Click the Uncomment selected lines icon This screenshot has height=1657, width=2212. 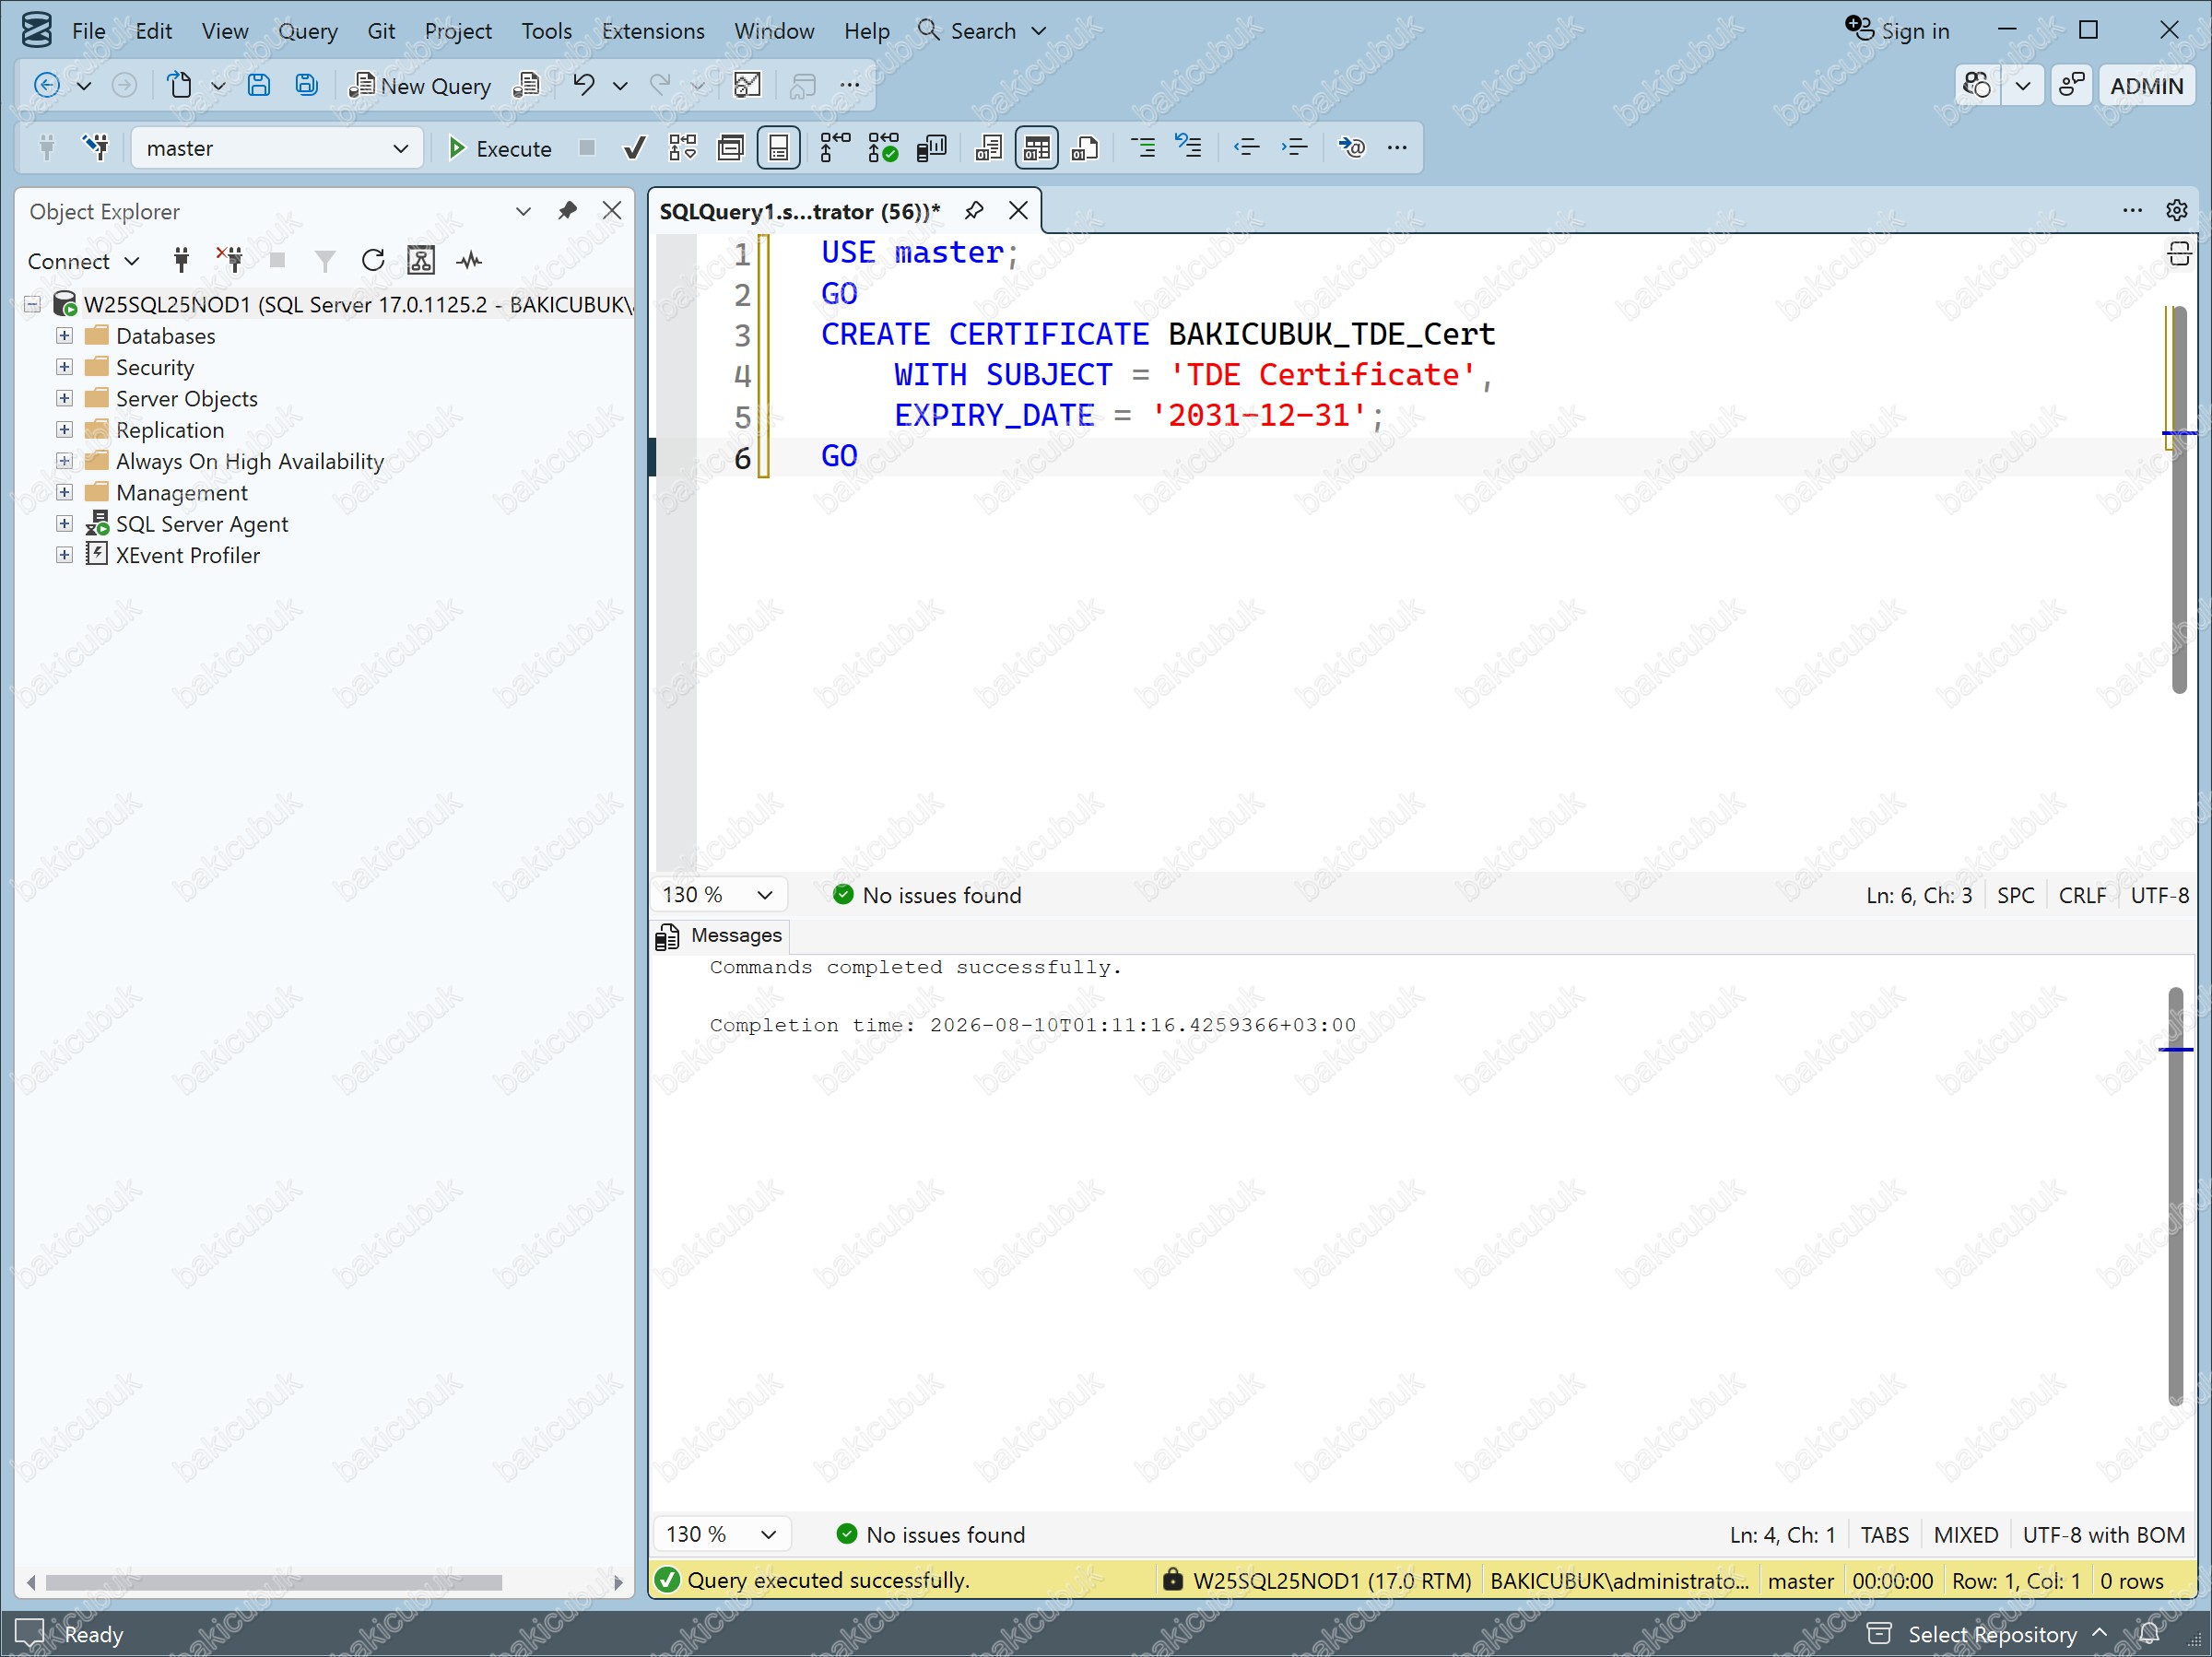coord(1189,148)
